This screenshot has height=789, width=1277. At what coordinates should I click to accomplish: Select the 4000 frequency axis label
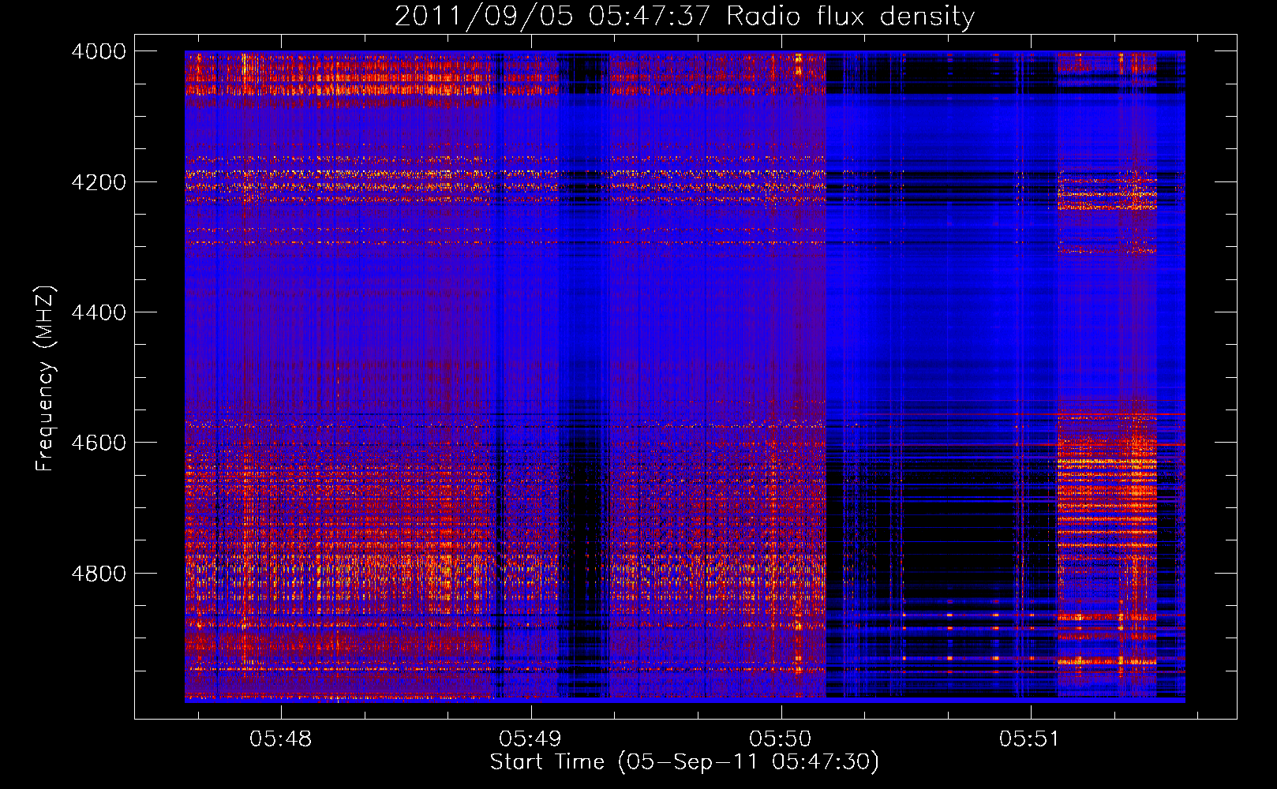coord(99,51)
